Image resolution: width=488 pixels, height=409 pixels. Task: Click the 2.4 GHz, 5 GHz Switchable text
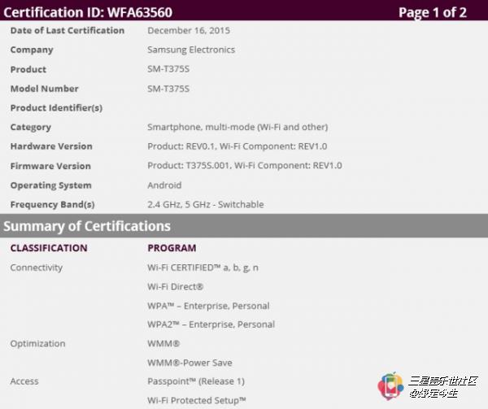tap(205, 205)
